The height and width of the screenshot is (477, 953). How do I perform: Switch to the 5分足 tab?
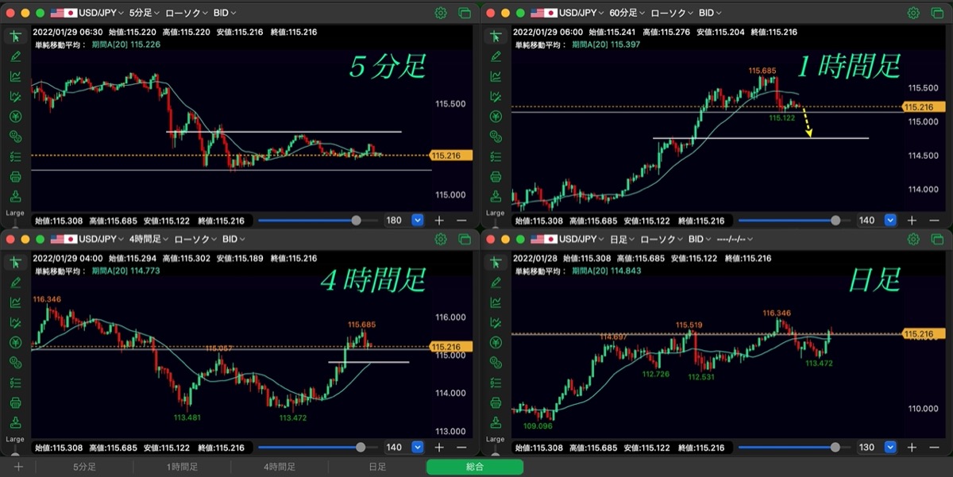tap(85, 467)
